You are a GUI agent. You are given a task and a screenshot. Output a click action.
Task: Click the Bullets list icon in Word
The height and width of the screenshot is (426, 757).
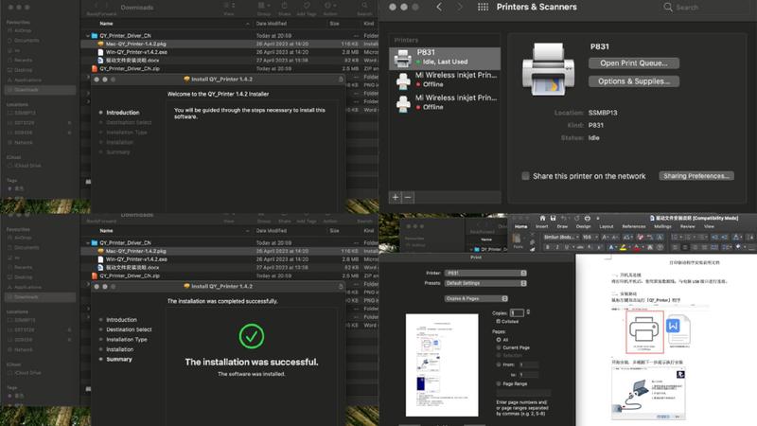(675, 238)
